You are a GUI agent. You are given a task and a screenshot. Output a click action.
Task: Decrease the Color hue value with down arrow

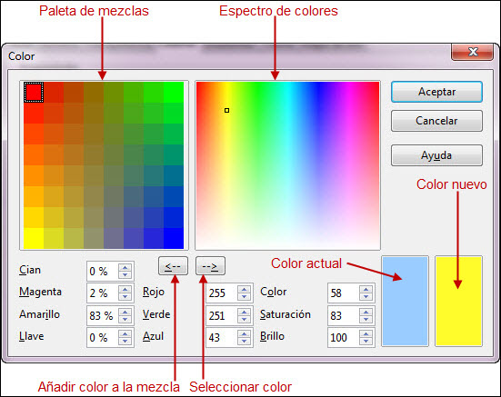[366, 296]
